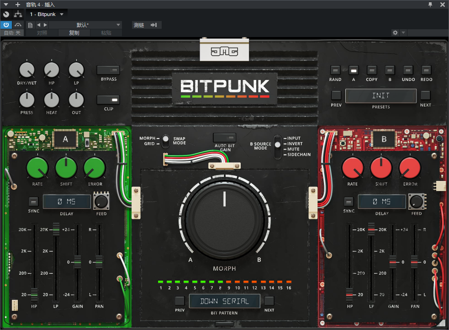Click the green ERROR knob on panel A
The image size is (449, 330).
95,168
